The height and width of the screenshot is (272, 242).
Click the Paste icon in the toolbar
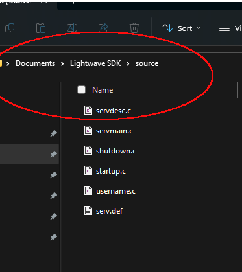(x=41, y=28)
